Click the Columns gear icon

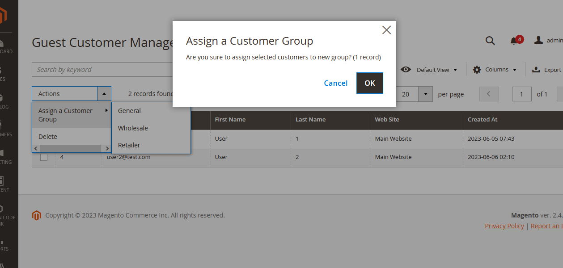tap(477, 70)
